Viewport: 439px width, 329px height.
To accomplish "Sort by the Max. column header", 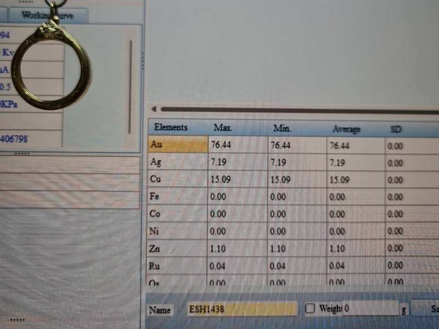I will coord(223,128).
